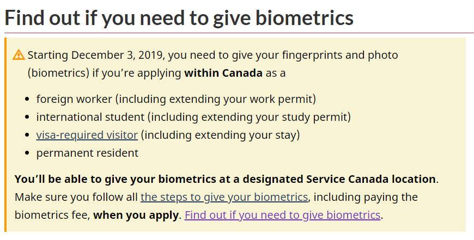This screenshot has height=240, width=474.
Task: Click the bullet dot beside international student
Action: click(x=28, y=117)
